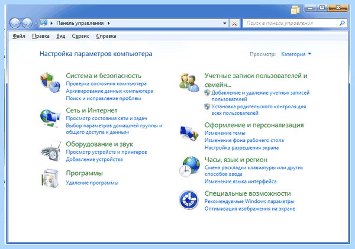Click Изменение языка интерфейса link
This screenshot has height=249, width=355.
click(x=240, y=182)
